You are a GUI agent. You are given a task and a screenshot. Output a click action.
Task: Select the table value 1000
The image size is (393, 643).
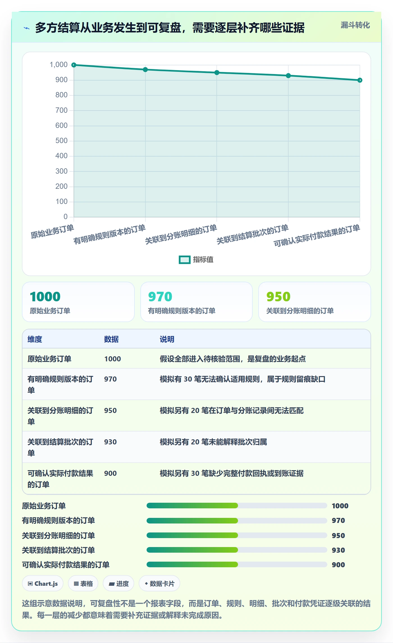(x=113, y=359)
